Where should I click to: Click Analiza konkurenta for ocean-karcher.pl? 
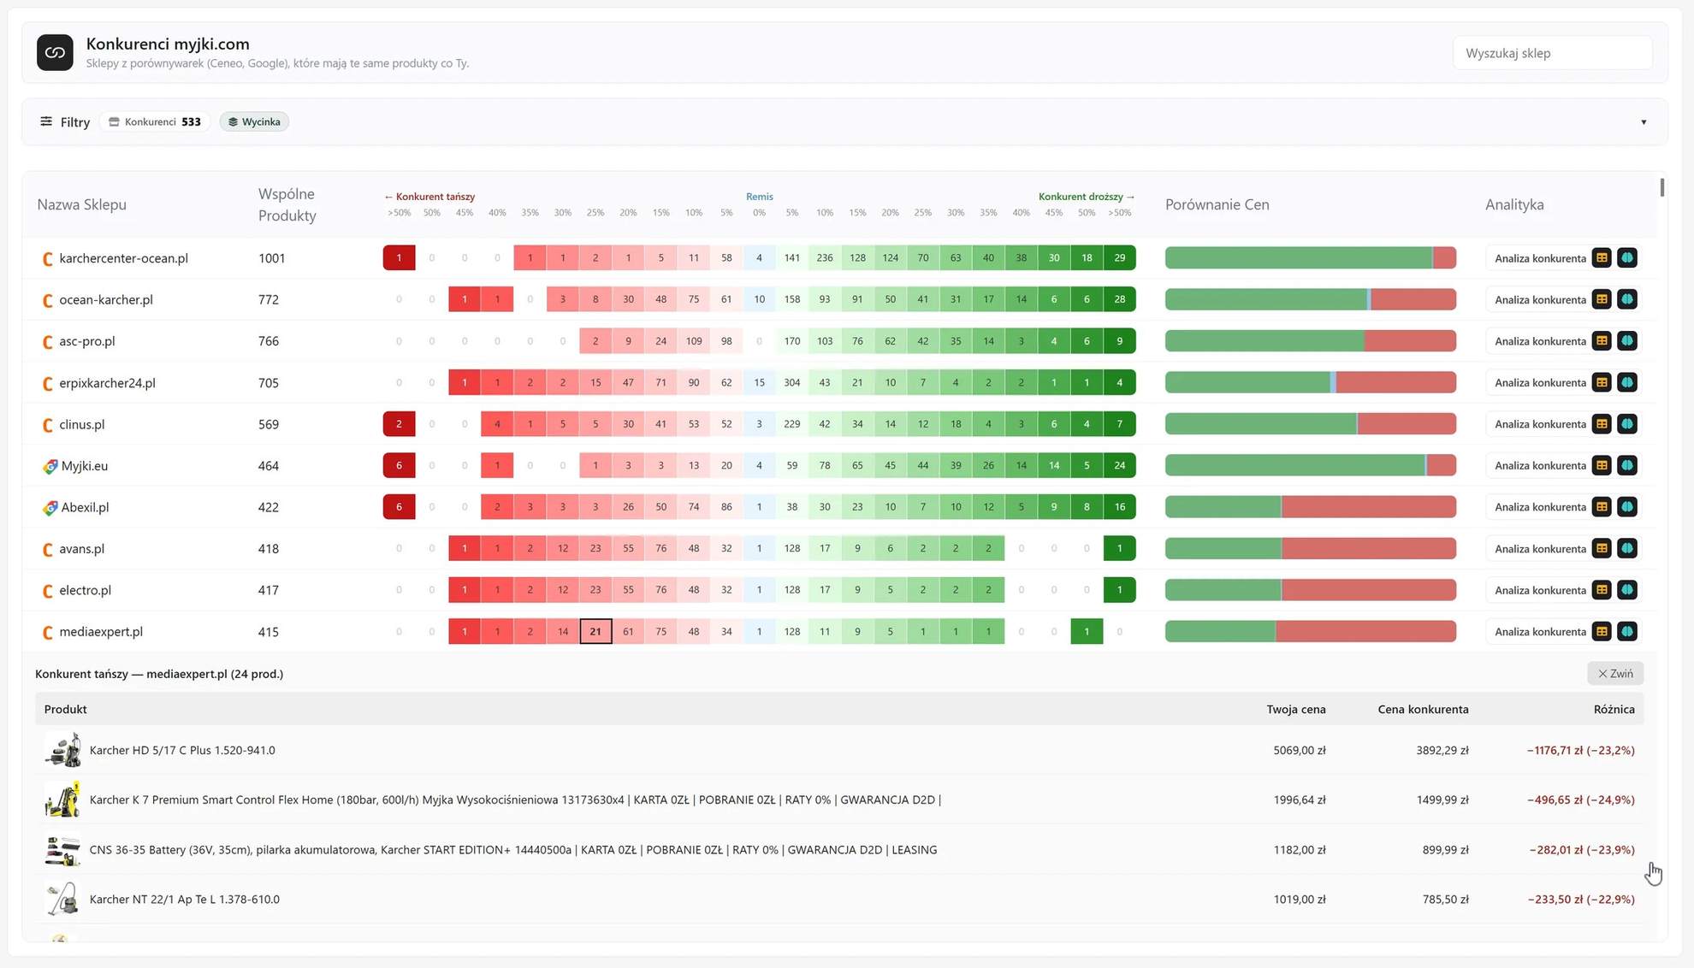pos(1540,299)
